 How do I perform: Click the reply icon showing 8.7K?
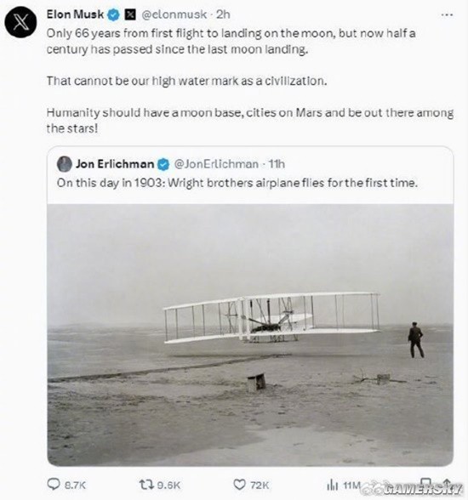tap(54, 484)
